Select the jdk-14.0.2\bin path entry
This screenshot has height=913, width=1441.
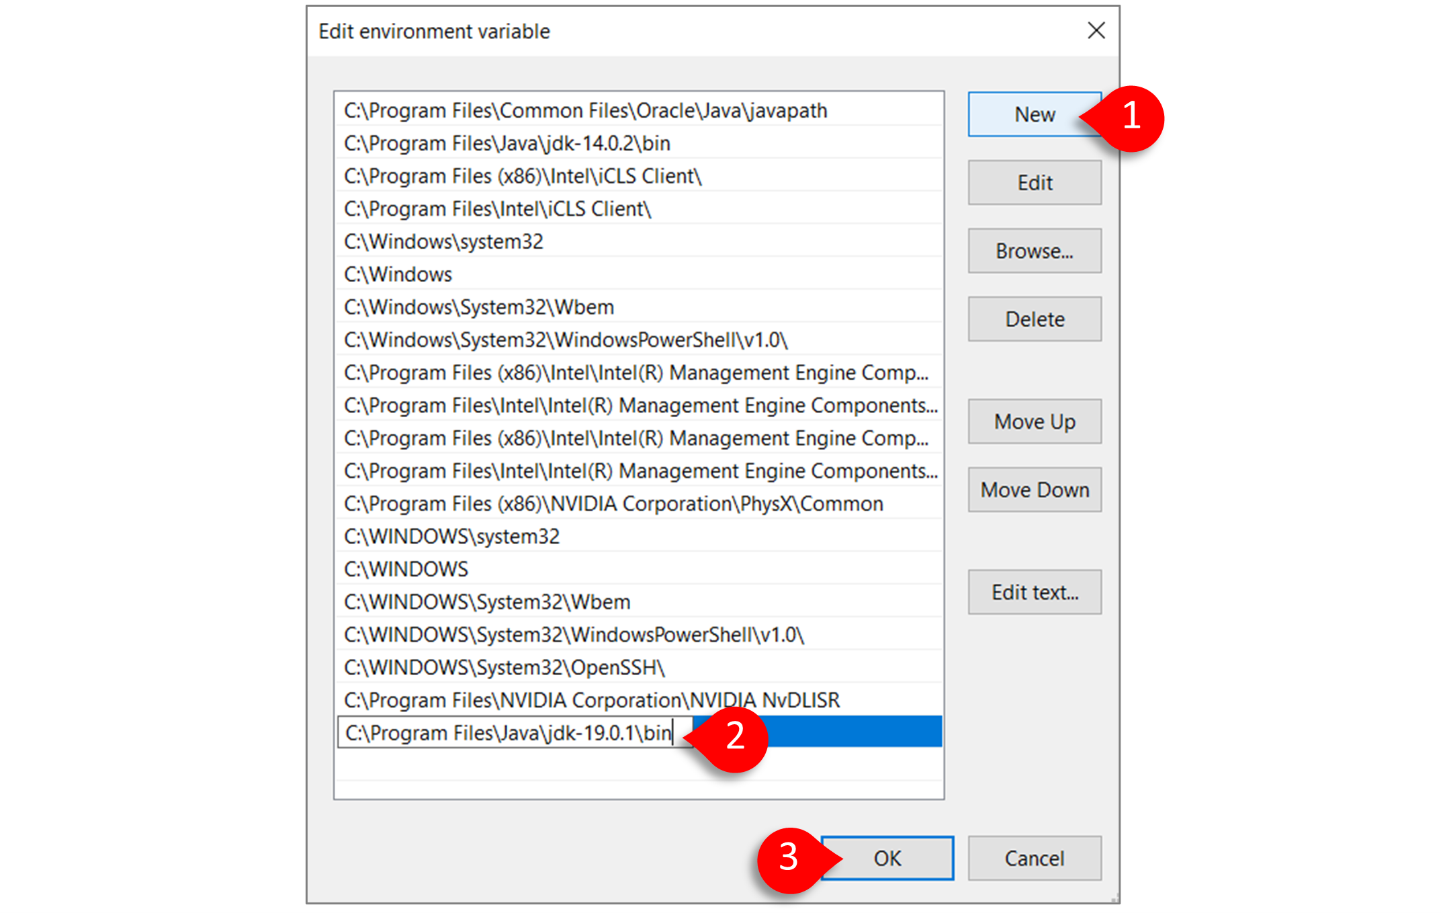[x=507, y=144]
